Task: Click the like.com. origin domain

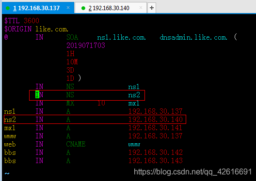Action: pyautogui.click(x=52, y=29)
